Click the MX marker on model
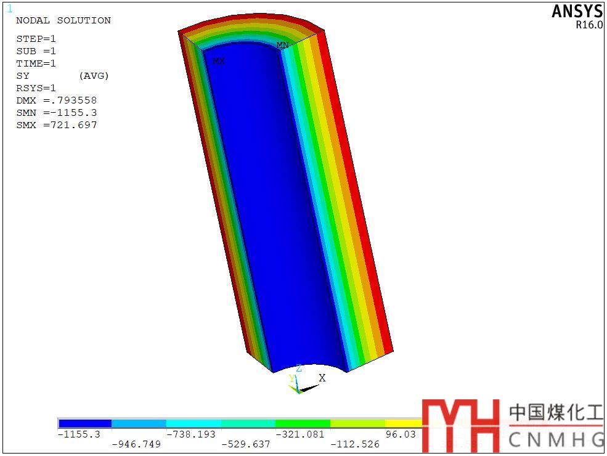The height and width of the screenshot is (456, 607). pyautogui.click(x=219, y=61)
